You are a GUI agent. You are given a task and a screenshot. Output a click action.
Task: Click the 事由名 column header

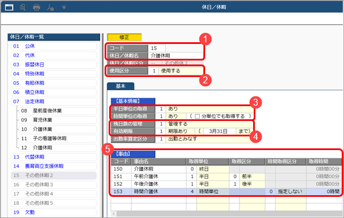(159, 162)
